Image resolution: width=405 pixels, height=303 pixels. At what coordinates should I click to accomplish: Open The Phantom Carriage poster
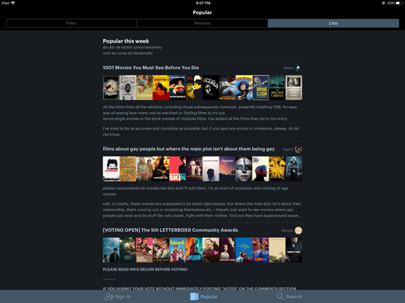(277, 88)
